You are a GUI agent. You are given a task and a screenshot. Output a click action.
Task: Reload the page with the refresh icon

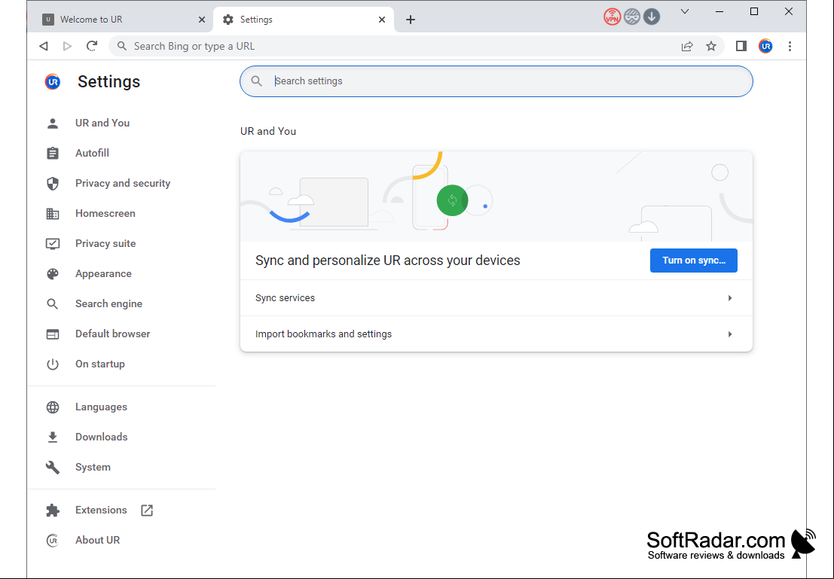point(91,46)
